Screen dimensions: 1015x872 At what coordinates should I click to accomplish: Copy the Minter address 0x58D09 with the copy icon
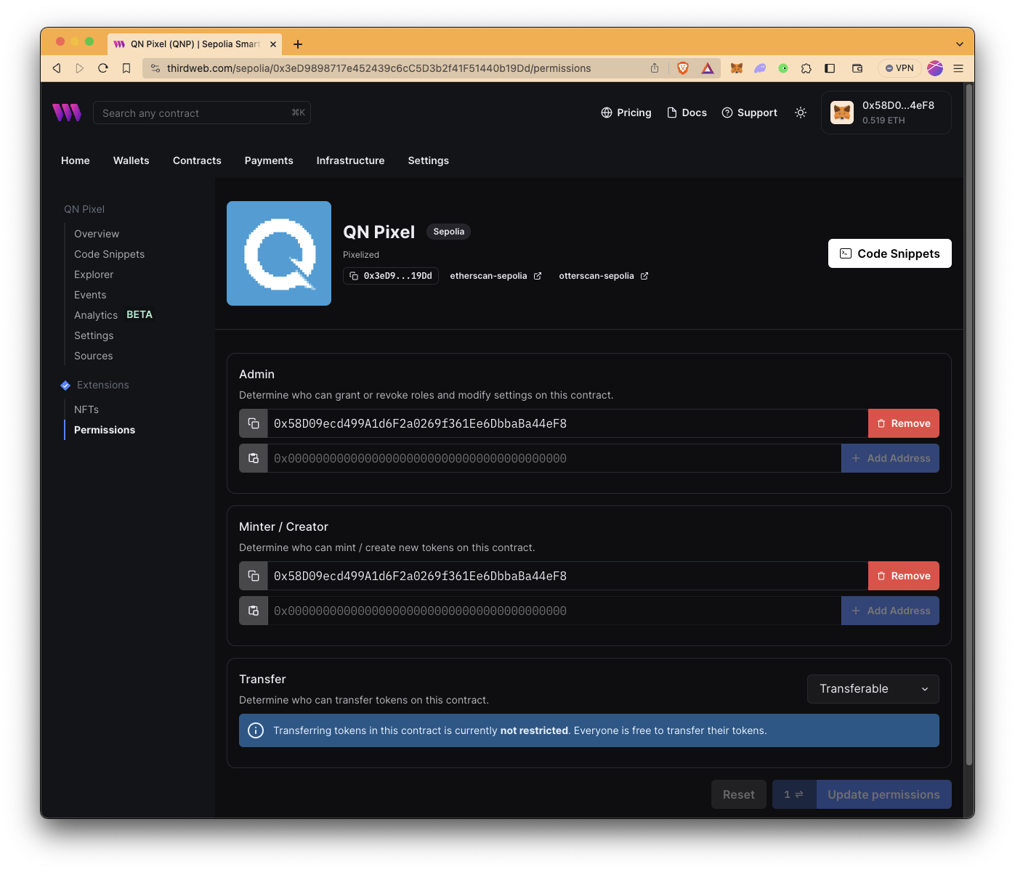click(254, 576)
